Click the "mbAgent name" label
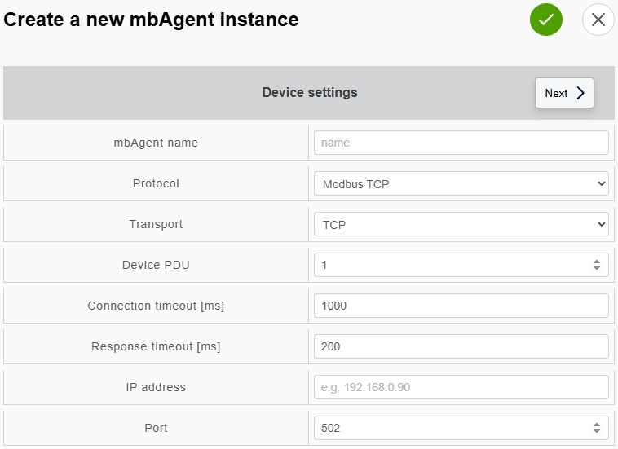This screenshot has width=618, height=449. 156,143
